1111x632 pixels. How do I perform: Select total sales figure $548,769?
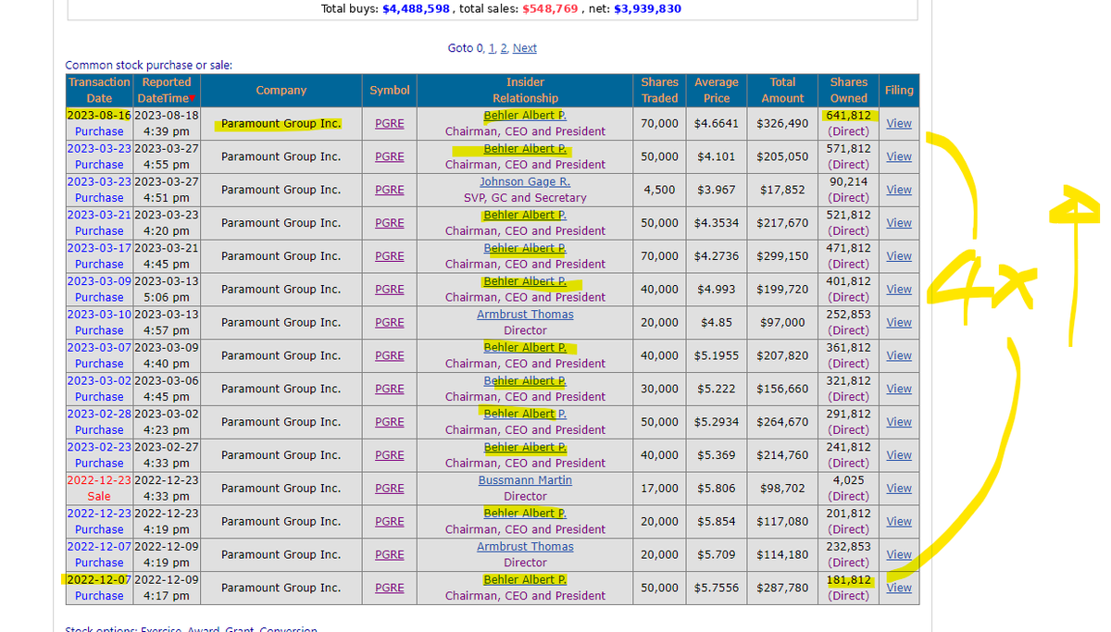551,8
